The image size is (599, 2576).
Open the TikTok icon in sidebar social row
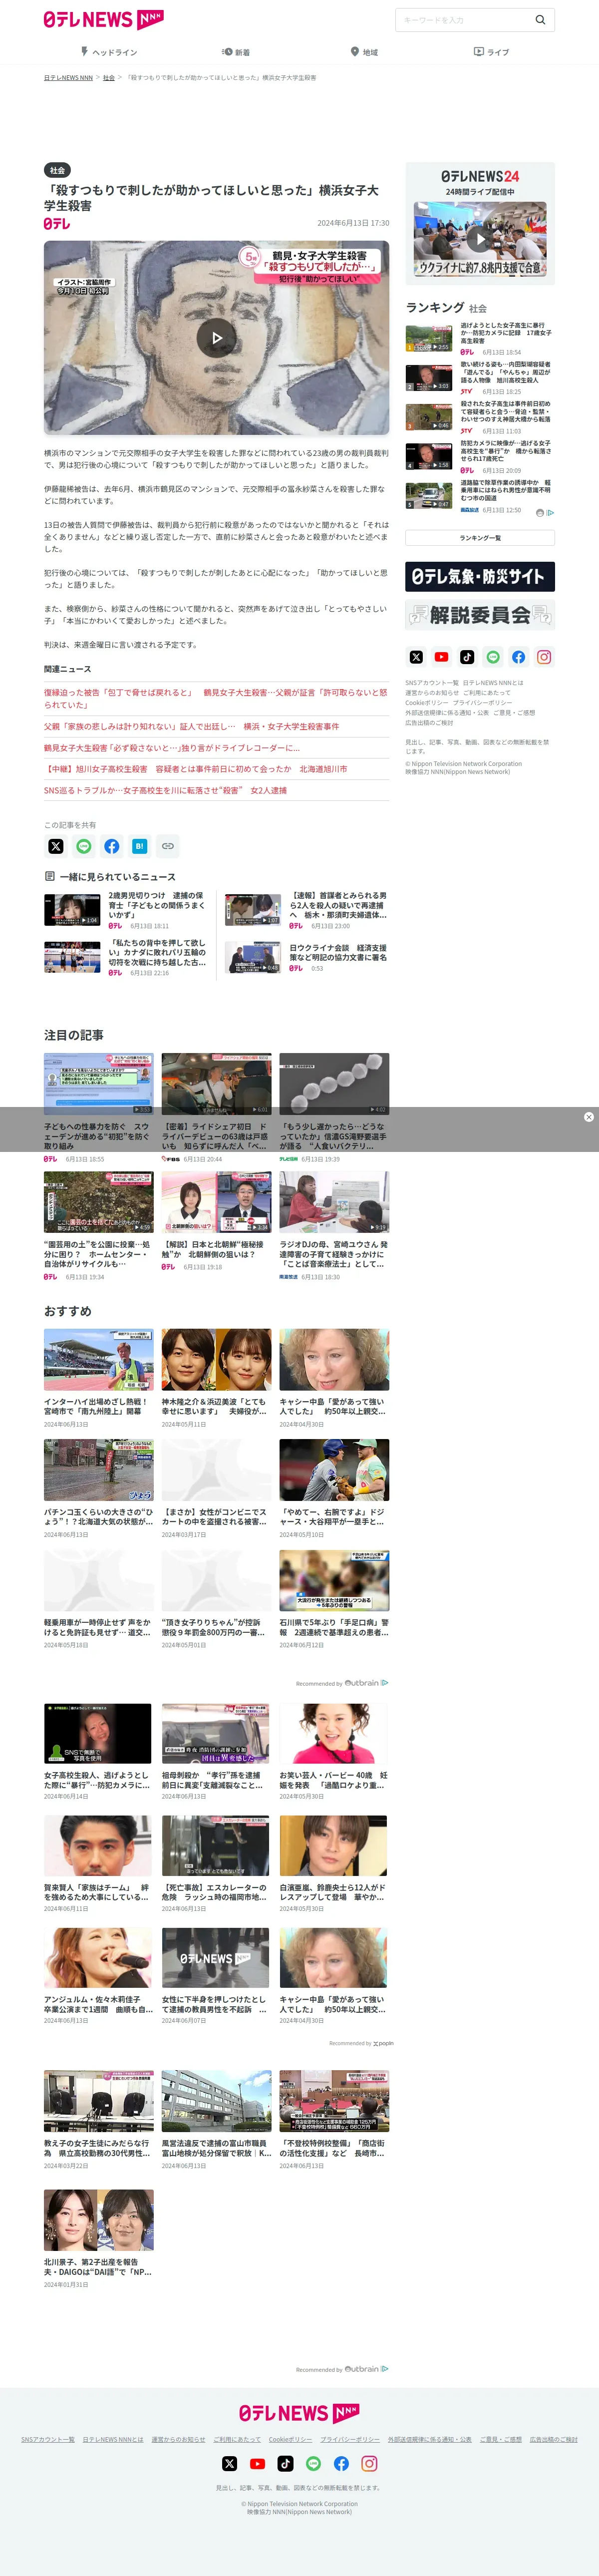point(467,657)
